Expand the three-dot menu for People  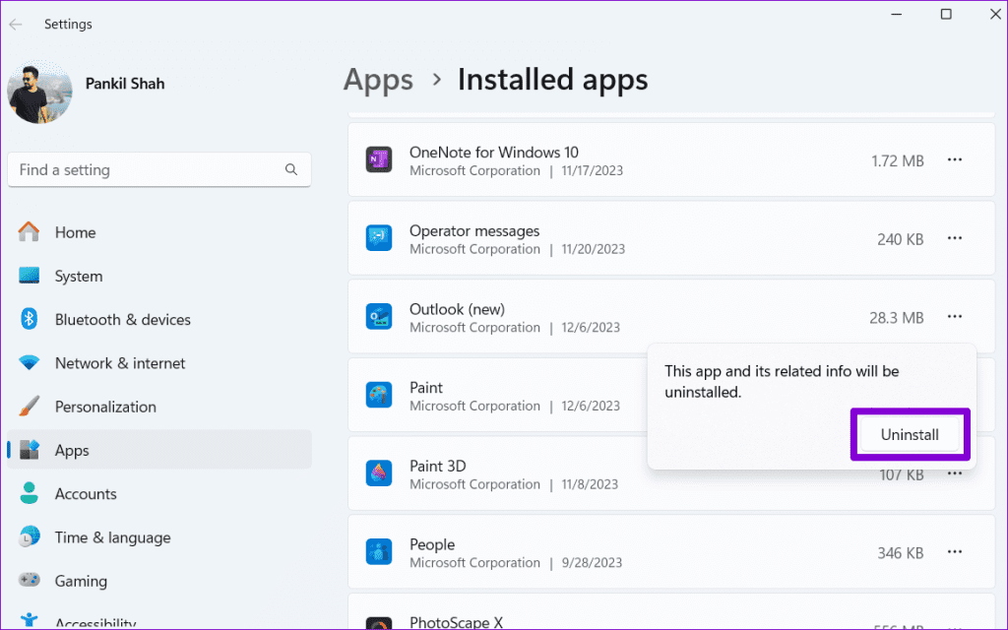[x=954, y=552]
